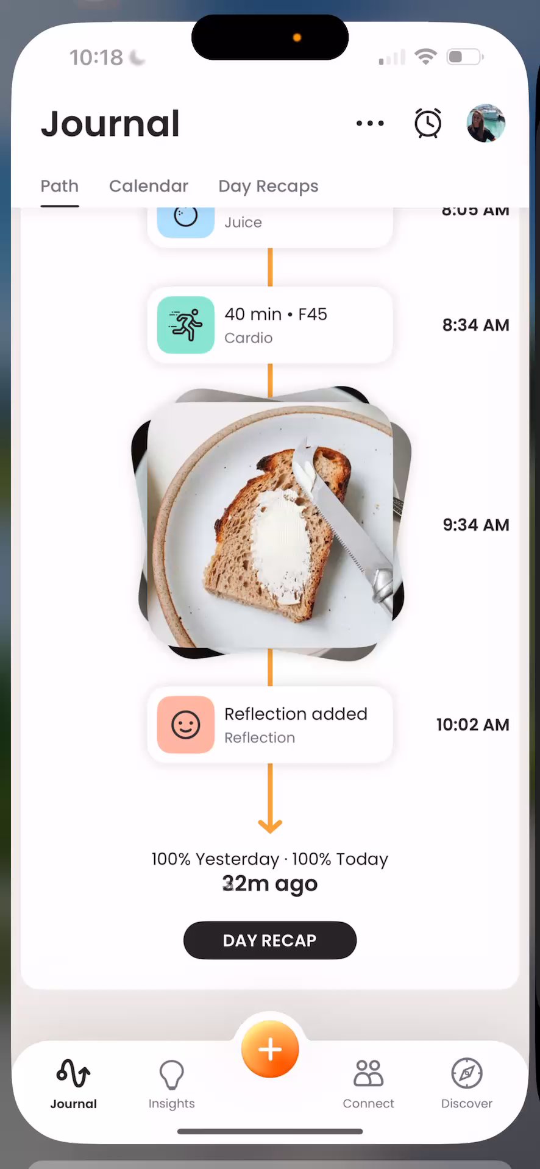Tap the blue Juice entry icon
The image size is (540, 1169).
(186, 222)
